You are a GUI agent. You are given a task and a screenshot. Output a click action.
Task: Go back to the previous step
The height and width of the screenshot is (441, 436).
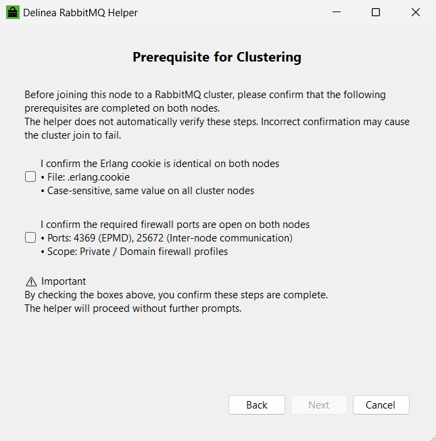pos(257,405)
